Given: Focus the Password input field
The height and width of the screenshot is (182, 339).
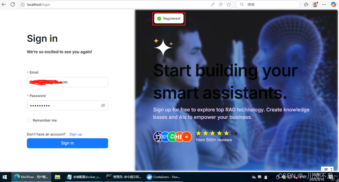Looking at the screenshot, I should tap(67, 105).
